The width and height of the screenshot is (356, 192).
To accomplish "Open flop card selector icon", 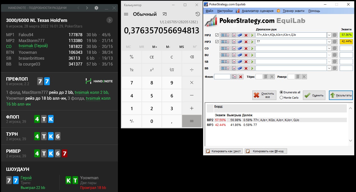I will click(234, 76).
